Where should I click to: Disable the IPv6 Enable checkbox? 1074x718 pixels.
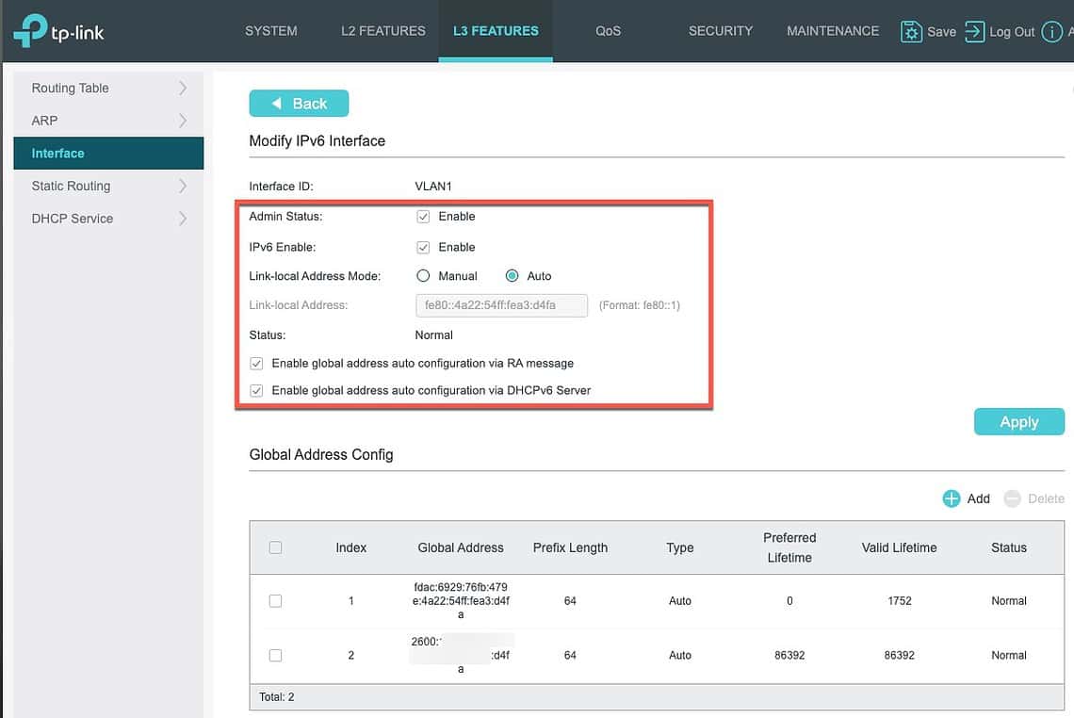(x=423, y=247)
